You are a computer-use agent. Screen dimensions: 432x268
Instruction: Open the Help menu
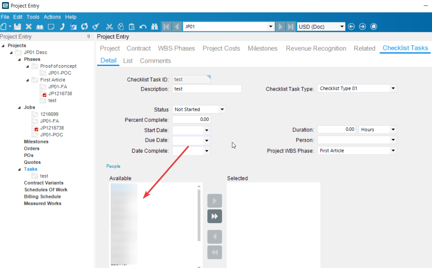pyautogui.click(x=71, y=17)
